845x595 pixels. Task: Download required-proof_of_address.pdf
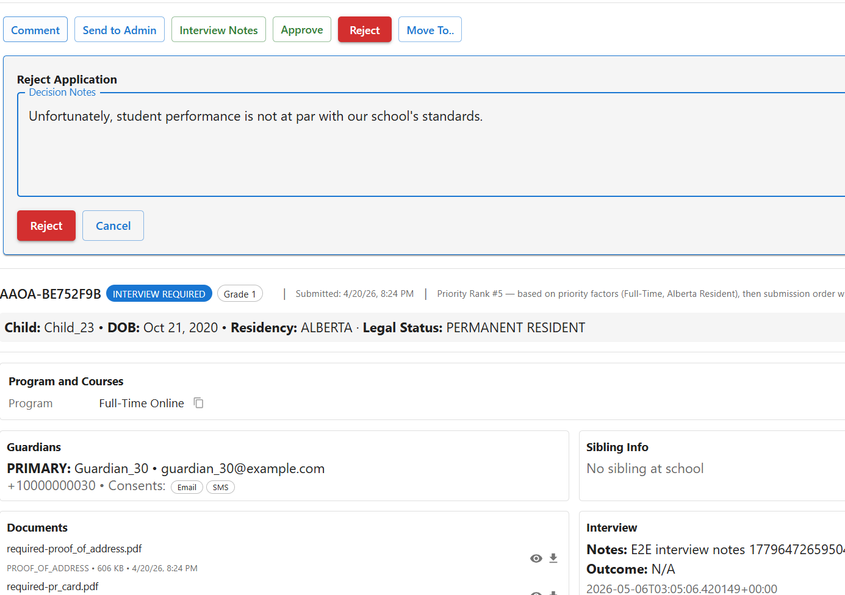click(553, 558)
